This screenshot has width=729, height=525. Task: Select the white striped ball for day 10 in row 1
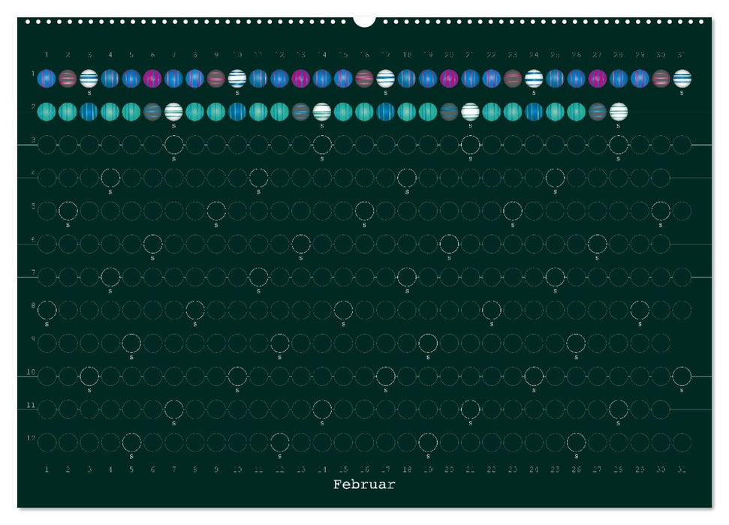coord(237,79)
